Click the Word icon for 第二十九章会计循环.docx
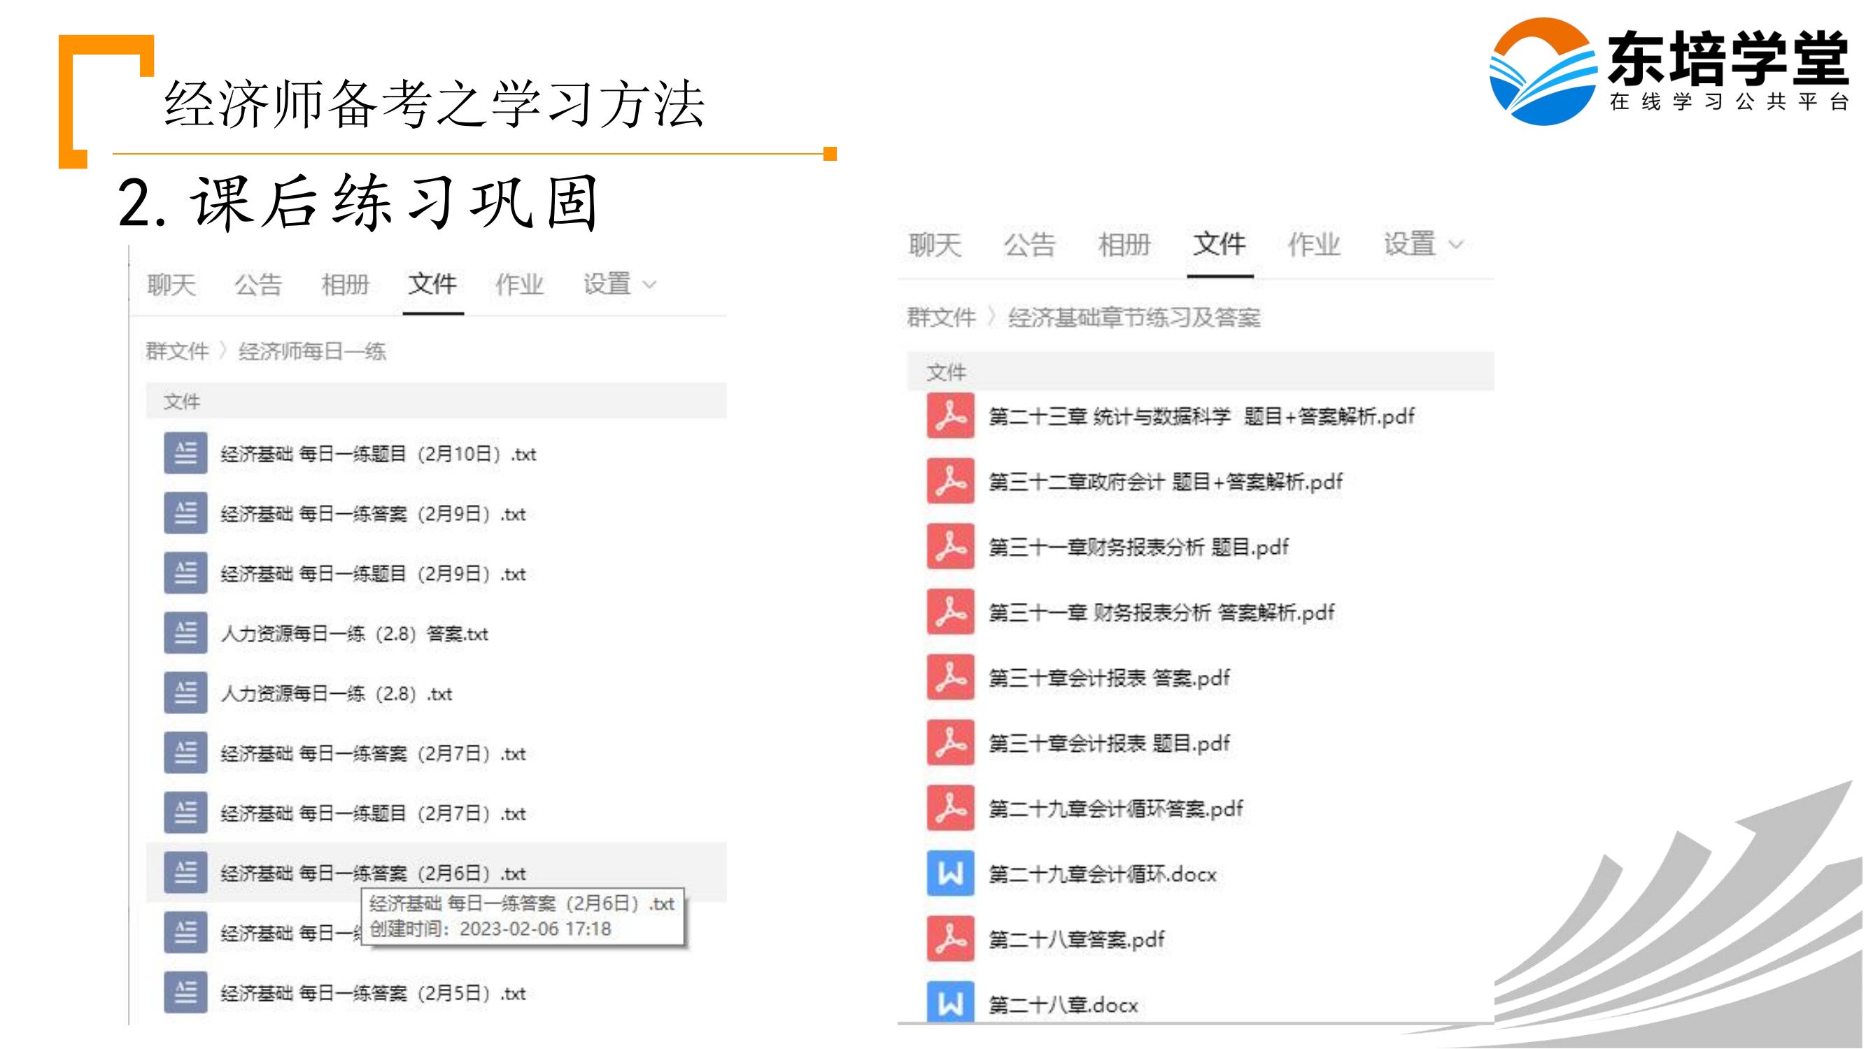The height and width of the screenshot is (1049, 1866). coord(949,873)
